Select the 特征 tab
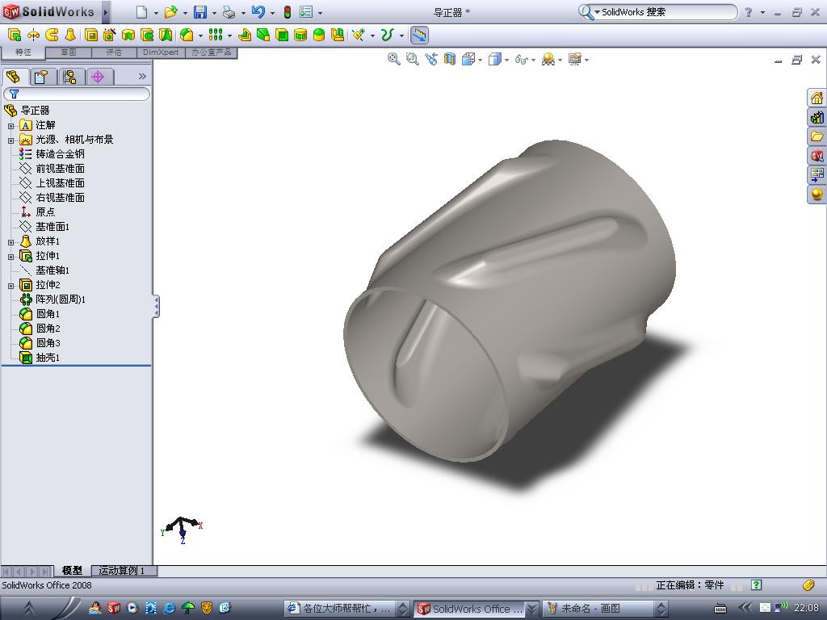 click(23, 52)
